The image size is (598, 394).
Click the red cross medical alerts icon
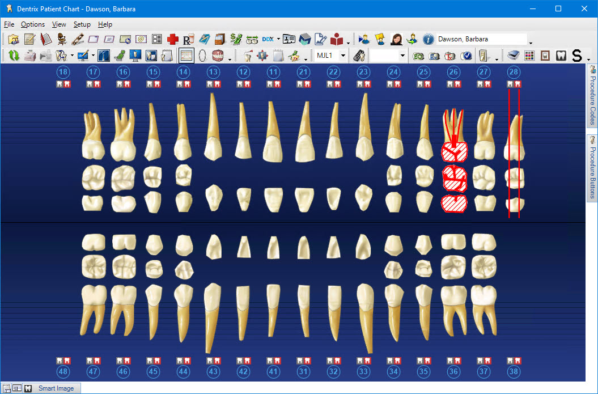pyautogui.click(x=173, y=39)
